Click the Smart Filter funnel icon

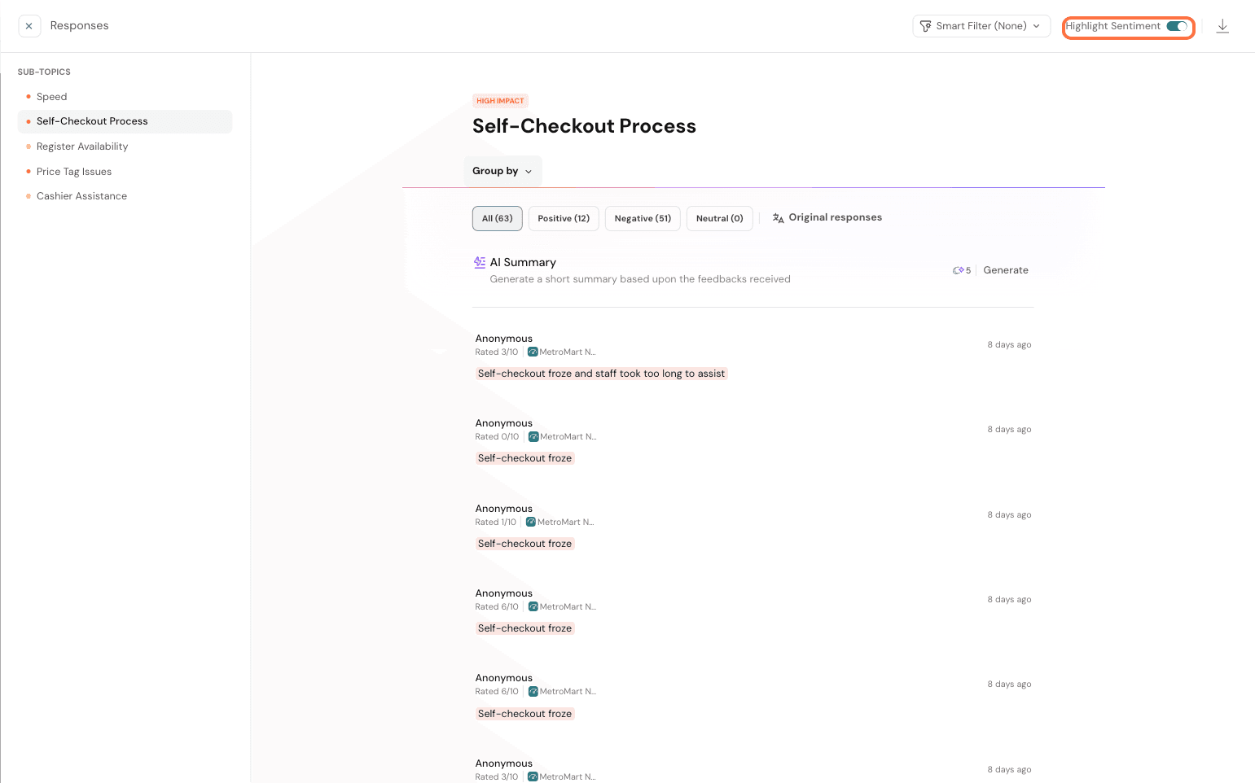click(925, 26)
